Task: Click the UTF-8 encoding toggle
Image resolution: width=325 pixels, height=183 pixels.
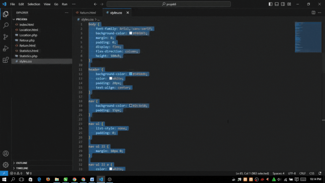Action: pyautogui.click(x=292, y=173)
